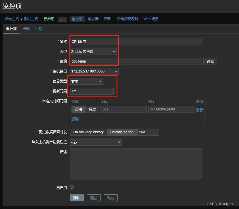
Task: Click the 取消 button
Action: (x=111, y=198)
